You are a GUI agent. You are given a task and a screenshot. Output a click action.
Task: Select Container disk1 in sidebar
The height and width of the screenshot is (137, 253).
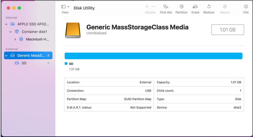tap(28, 32)
